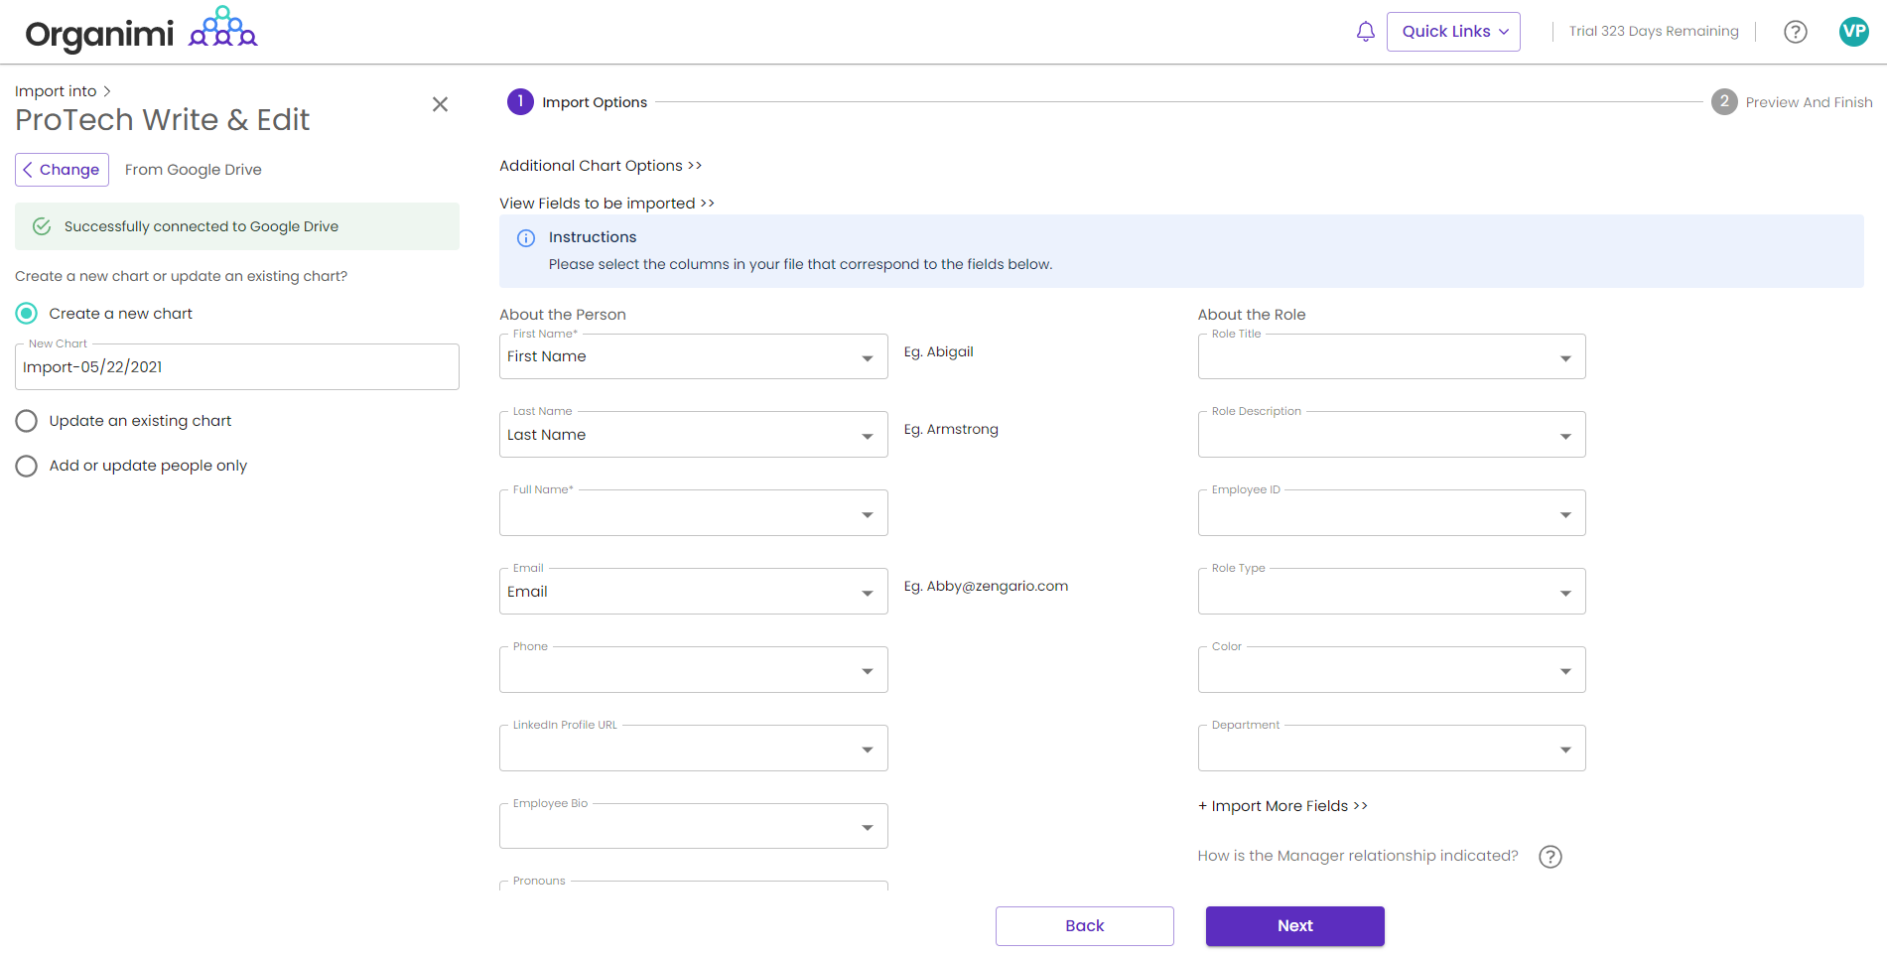Image resolution: width=1887 pixels, height=958 pixels.
Task: Open the Color field dropdown
Action: pyautogui.click(x=1391, y=671)
